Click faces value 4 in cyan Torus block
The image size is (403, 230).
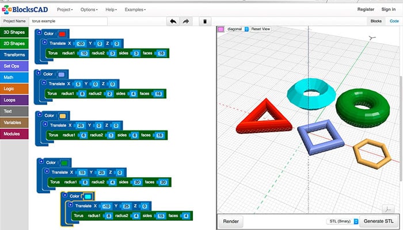point(185,216)
